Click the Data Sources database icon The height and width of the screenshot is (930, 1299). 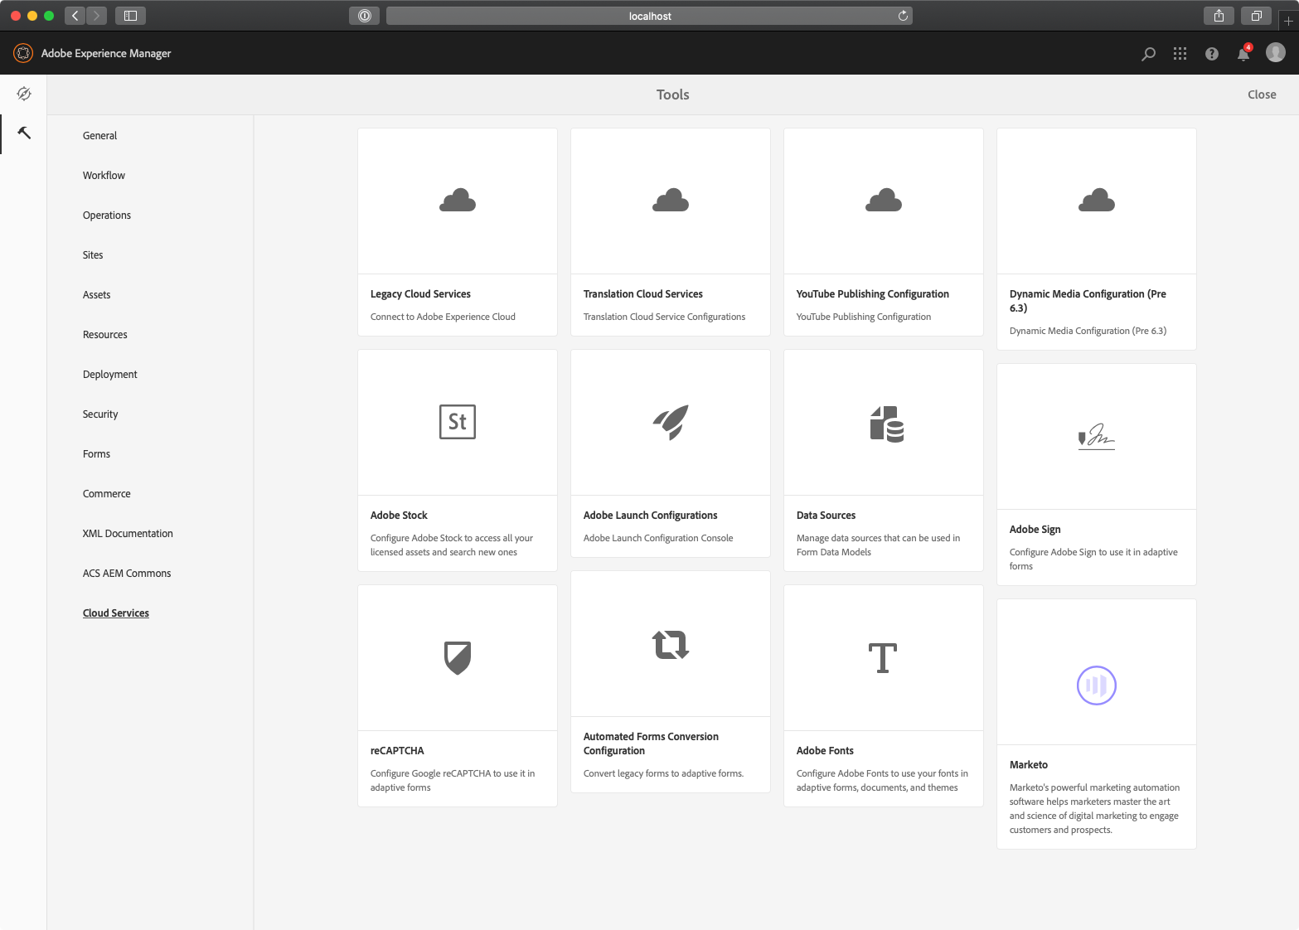[886, 424]
